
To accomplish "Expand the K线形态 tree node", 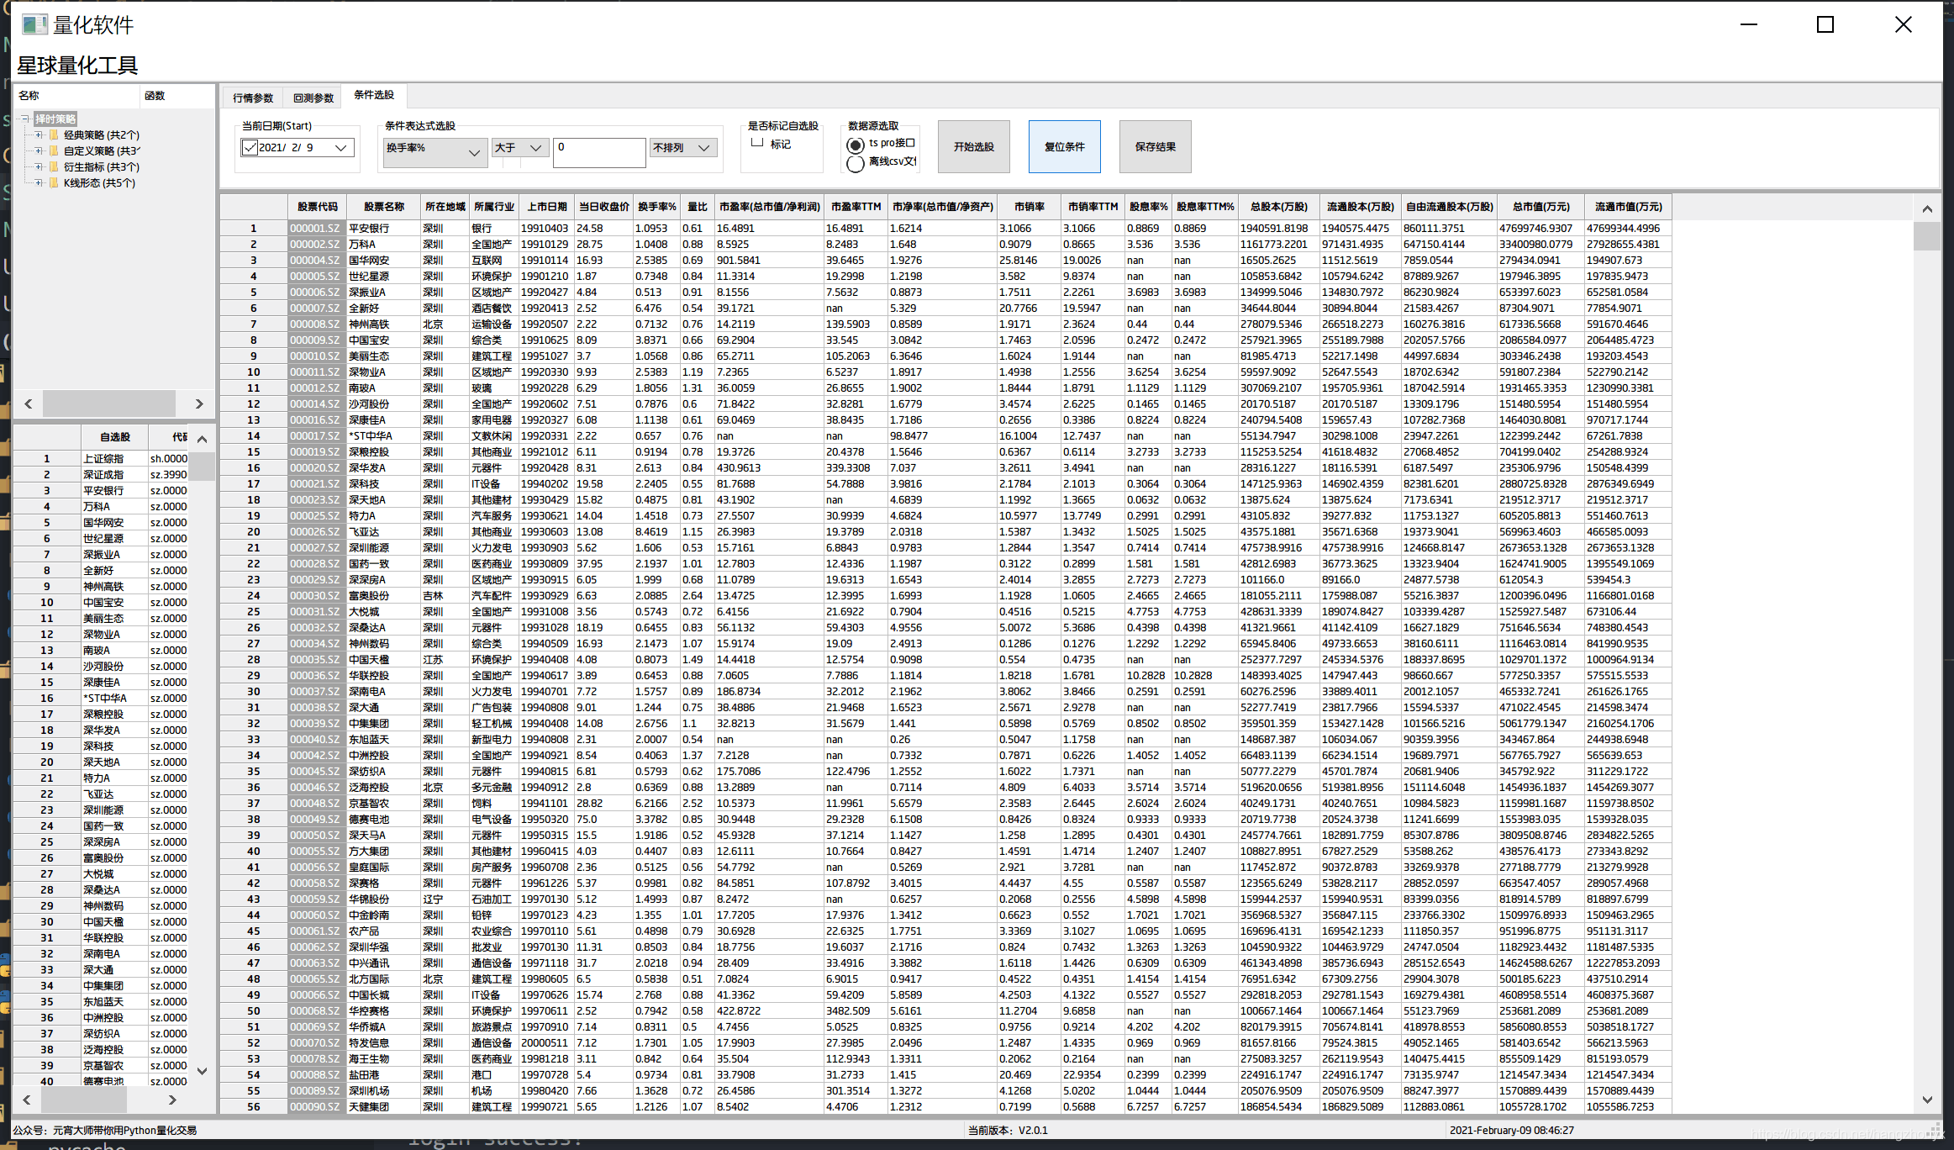I will (39, 183).
